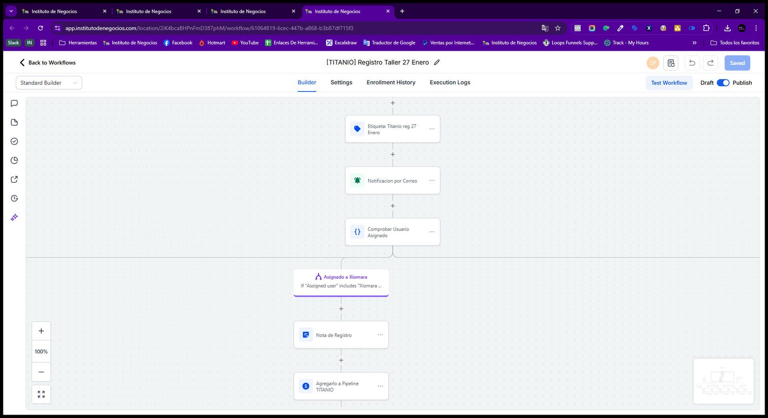Open the version notes icon beside SP avatar
This screenshot has height=418, width=768.
[671, 63]
